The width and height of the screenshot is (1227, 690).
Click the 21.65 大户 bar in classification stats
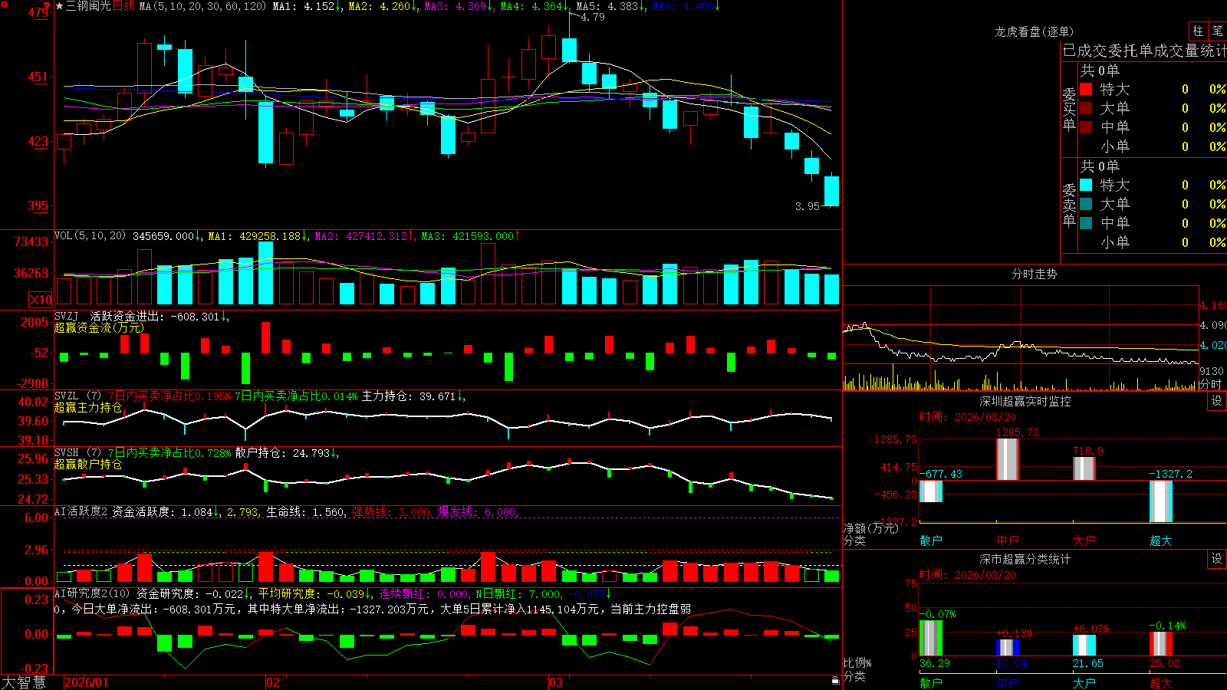tap(1084, 646)
